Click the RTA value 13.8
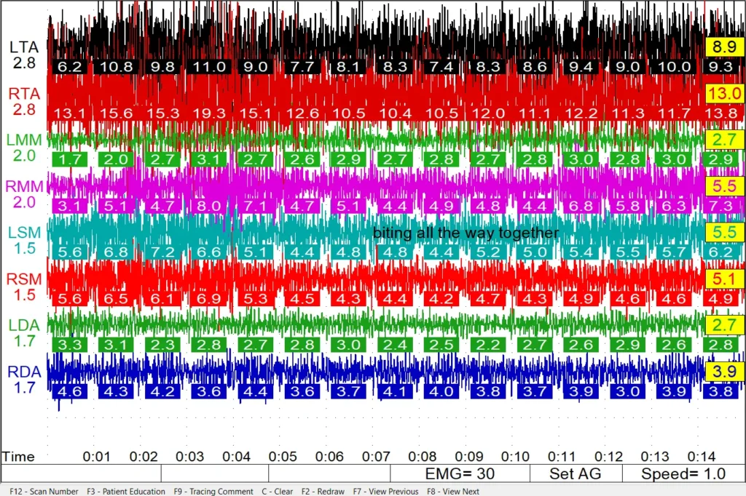The image size is (746, 496). tap(722, 113)
